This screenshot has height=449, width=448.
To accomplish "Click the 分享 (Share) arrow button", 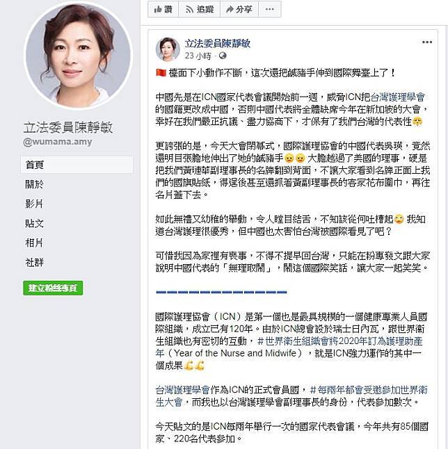I will coord(239,9).
